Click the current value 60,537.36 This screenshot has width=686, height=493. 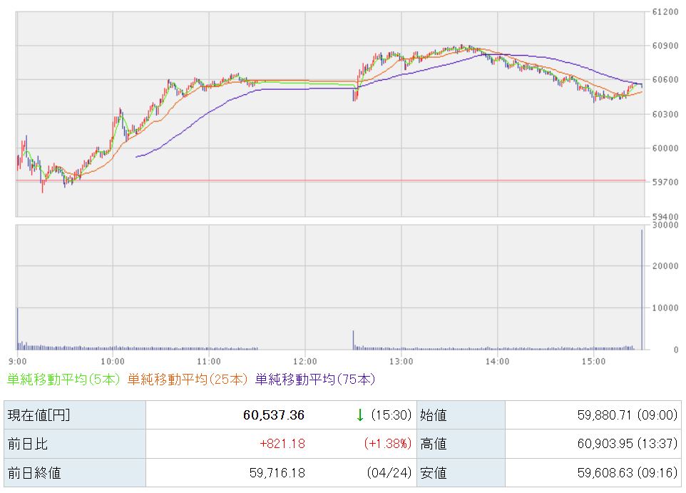pyautogui.click(x=273, y=415)
